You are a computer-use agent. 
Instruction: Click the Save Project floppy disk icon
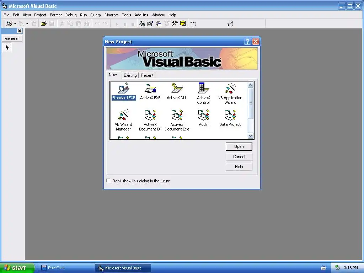click(52, 23)
